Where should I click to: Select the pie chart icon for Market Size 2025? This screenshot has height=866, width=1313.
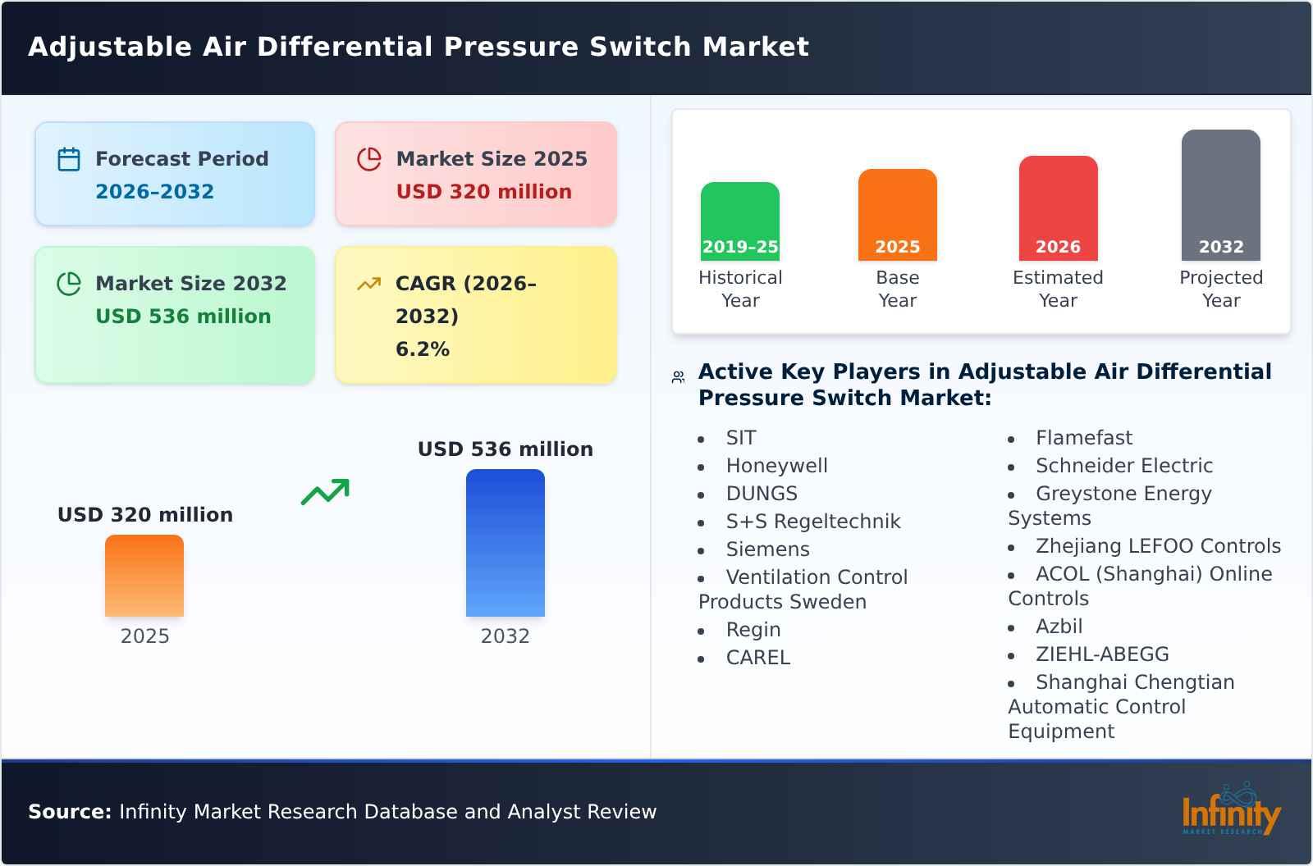(369, 159)
